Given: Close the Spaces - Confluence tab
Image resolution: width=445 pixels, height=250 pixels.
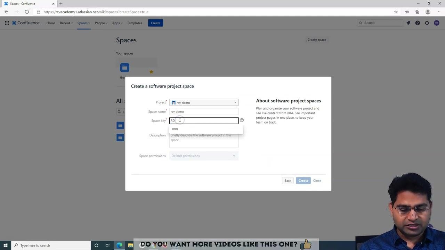Looking at the screenshot, I should click(x=53, y=3).
